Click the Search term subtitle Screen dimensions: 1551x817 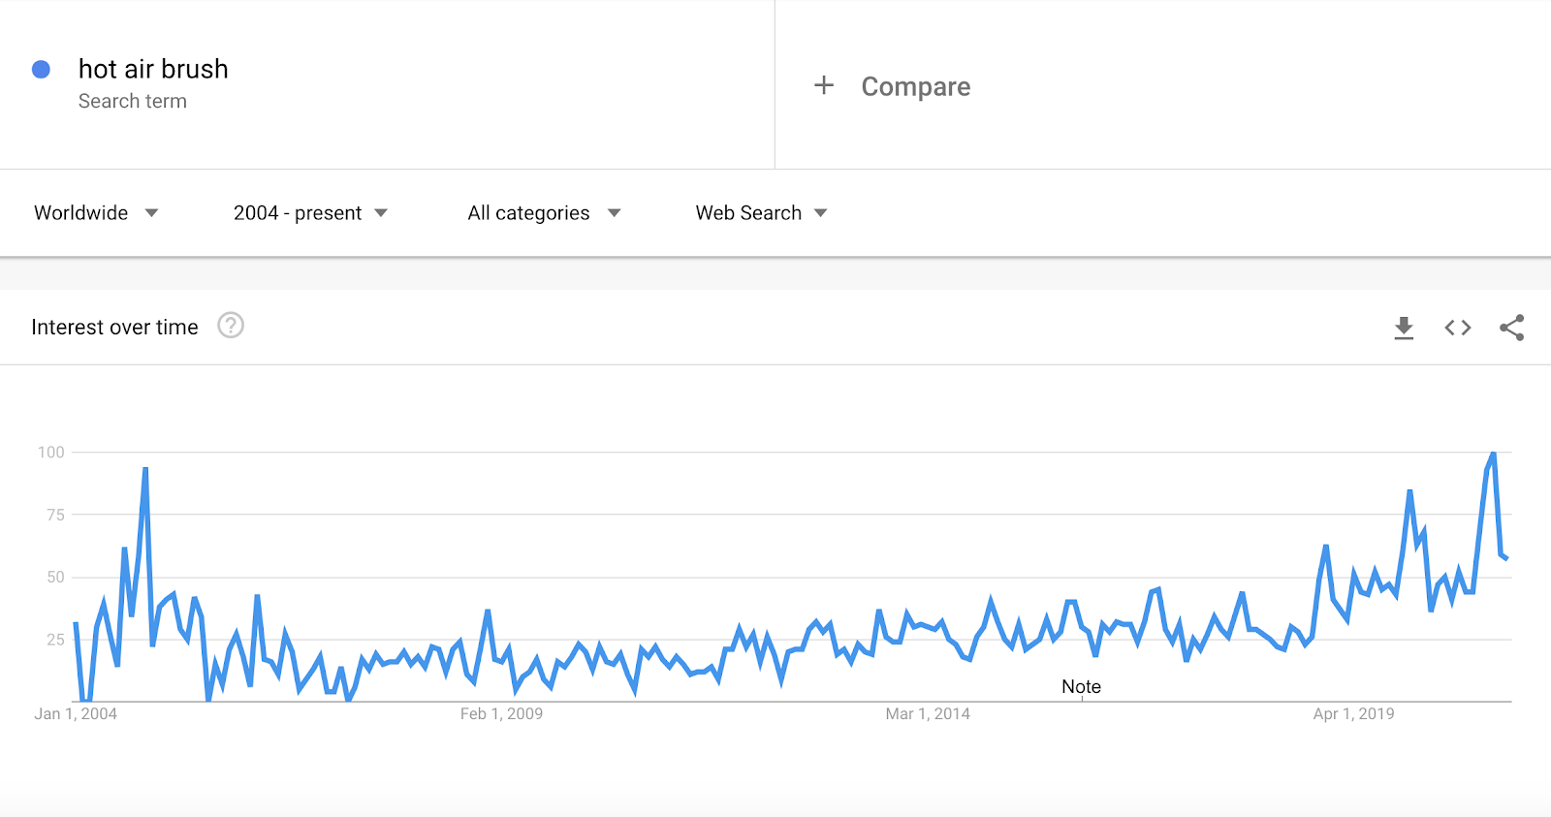click(133, 101)
